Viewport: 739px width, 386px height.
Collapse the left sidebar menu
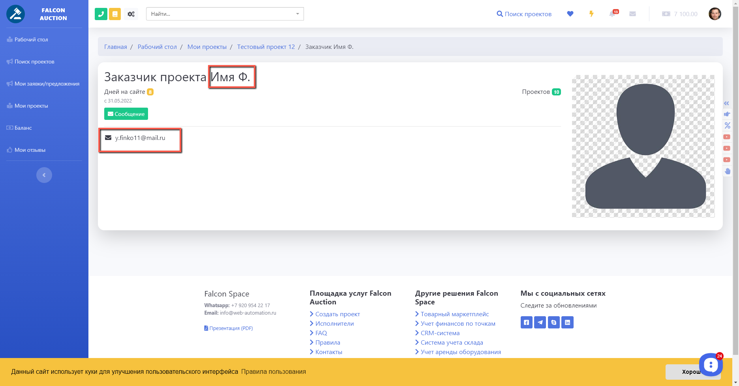pyautogui.click(x=44, y=175)
